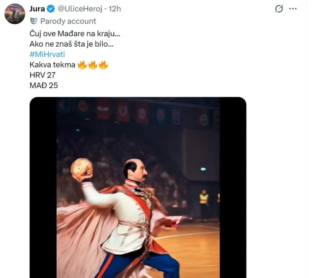Click the handball held in the video
This screenshot has width=316, height=278.
pyautogui.click(x=81, y=167)
